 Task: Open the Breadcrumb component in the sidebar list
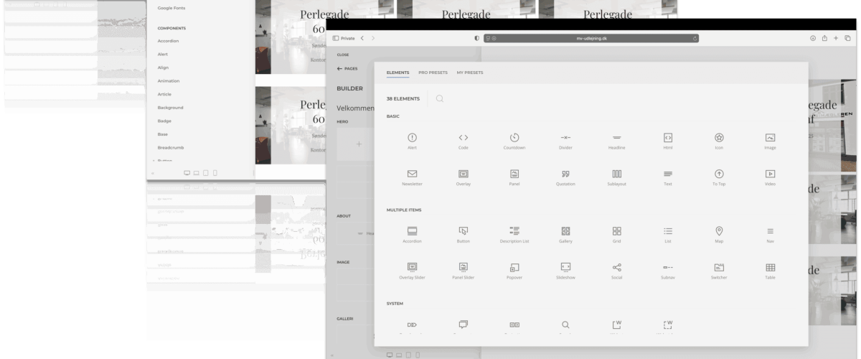tap(171, 147)
